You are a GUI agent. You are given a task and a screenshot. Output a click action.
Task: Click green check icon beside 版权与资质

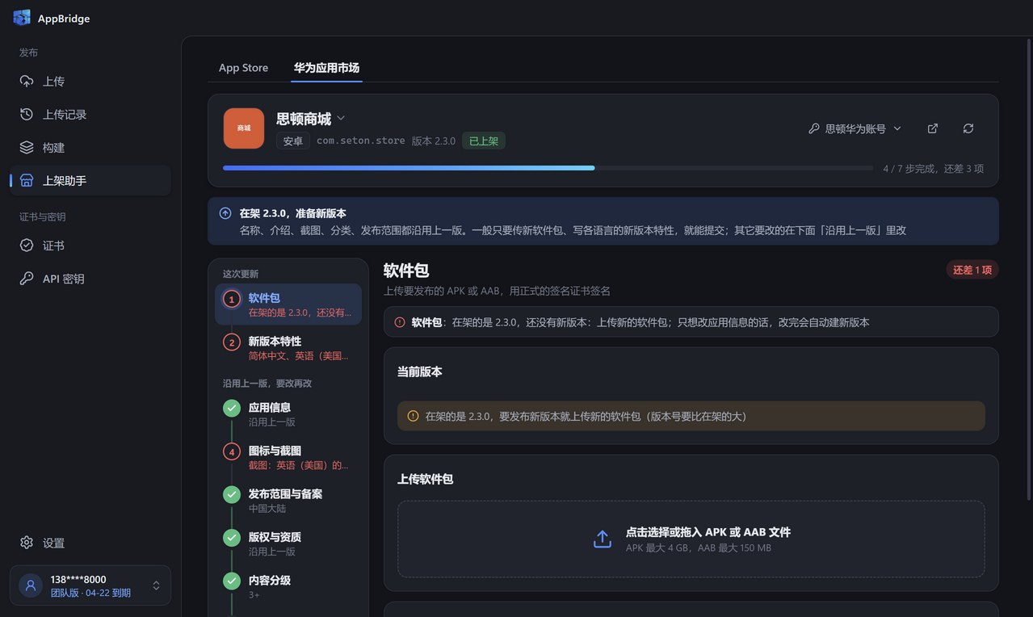232,537
